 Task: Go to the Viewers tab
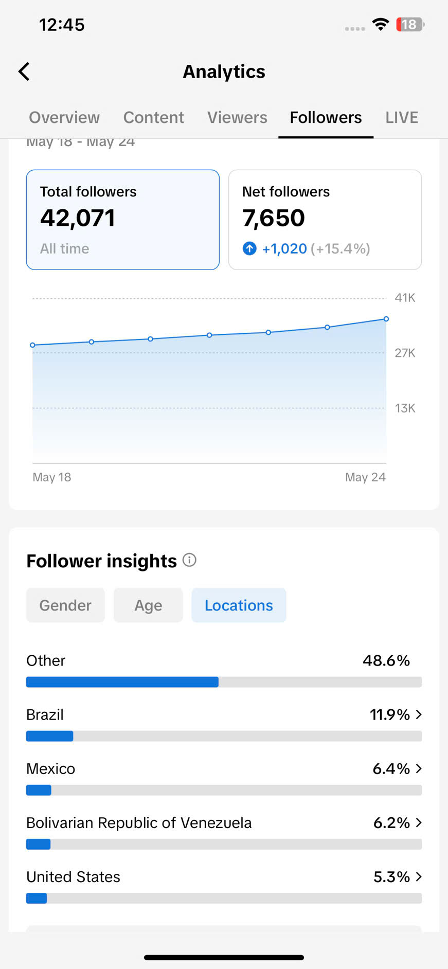coord(237,117)
